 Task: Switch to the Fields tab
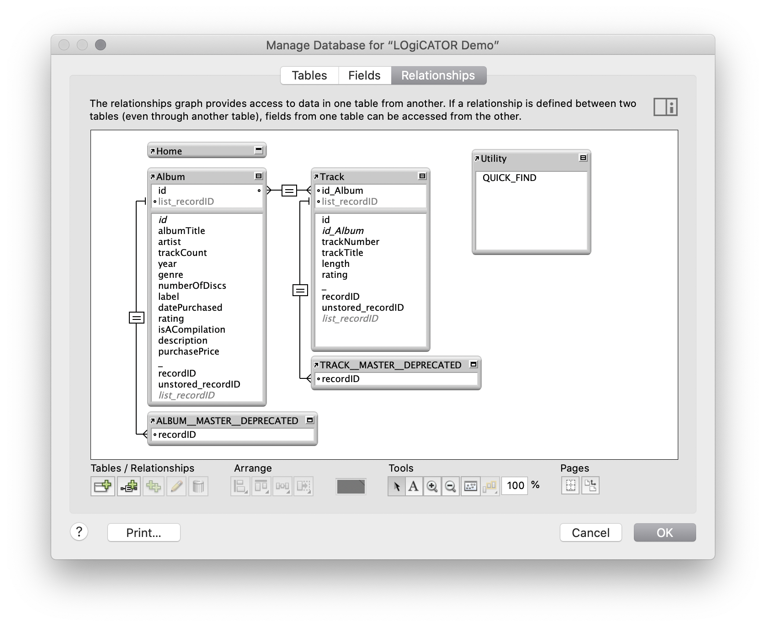click(364, 75)
